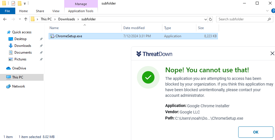The height and width of the screenshot is (140, 275).
Task: Click the Quick access star icon
Action: [x=9, y=32]
